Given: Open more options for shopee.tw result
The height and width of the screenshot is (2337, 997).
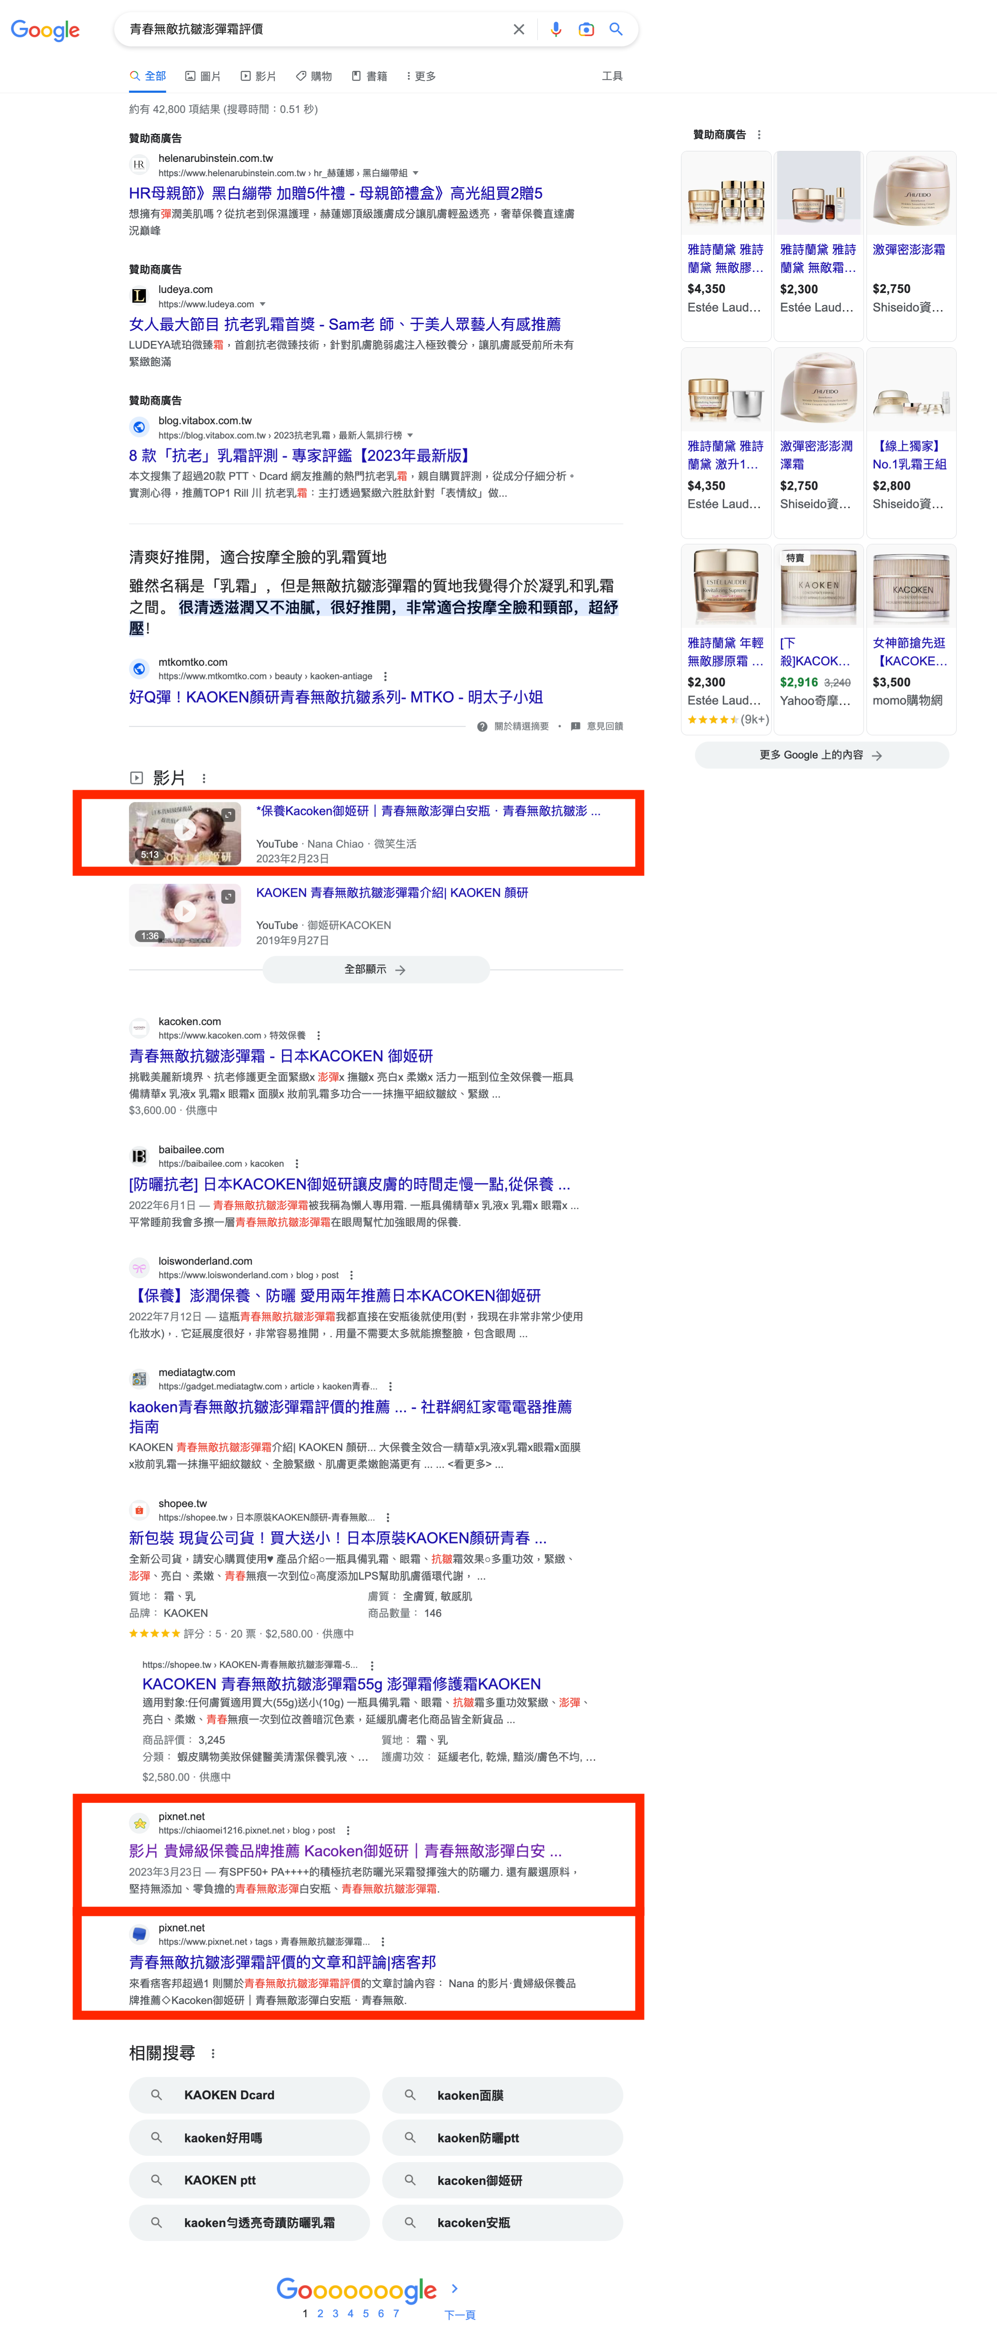Looking at the screenshot, I should [x=387, y=1517].
